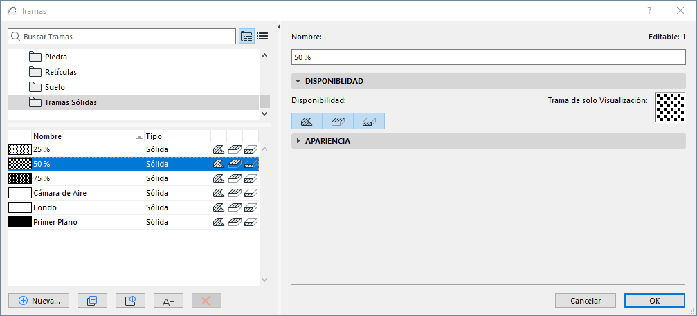Viewport: 697px width, 316px height.
Task: Sort list by Nombre column
Action: click(88, 136)
